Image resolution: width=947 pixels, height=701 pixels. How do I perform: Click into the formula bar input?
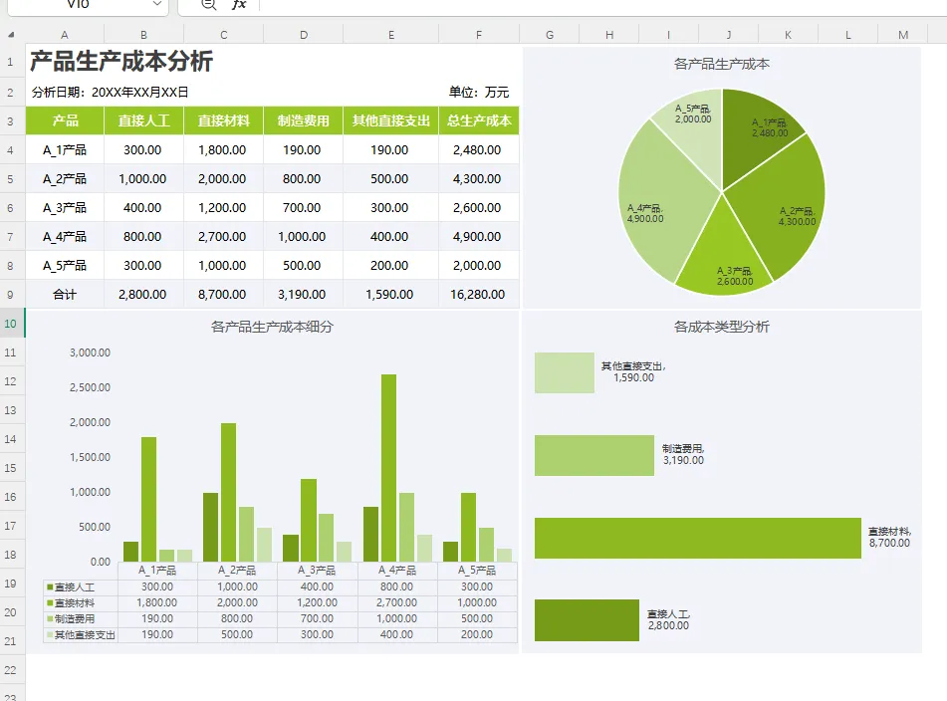[x=602, y=5]
